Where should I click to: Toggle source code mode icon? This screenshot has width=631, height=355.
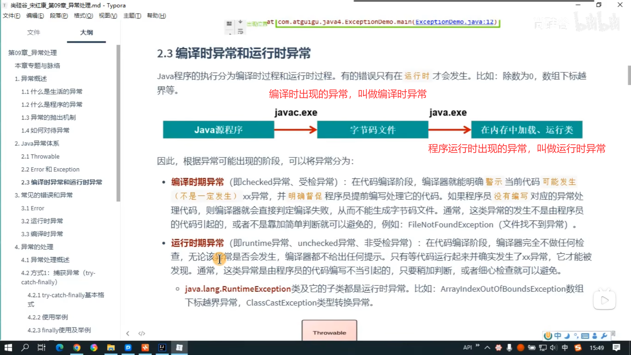(142, 333)
